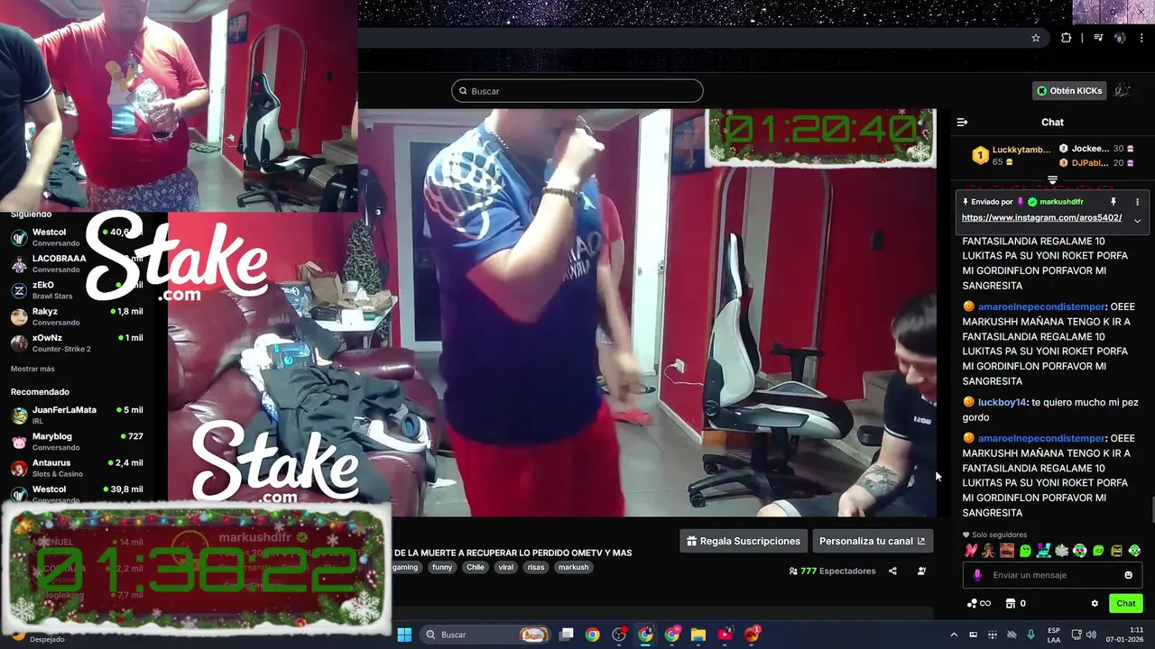1155x649 pixels.
Task: Open the xOwNz Counter-Strike 2 channel
Action: pyautogui.click(x=77, y=343)
